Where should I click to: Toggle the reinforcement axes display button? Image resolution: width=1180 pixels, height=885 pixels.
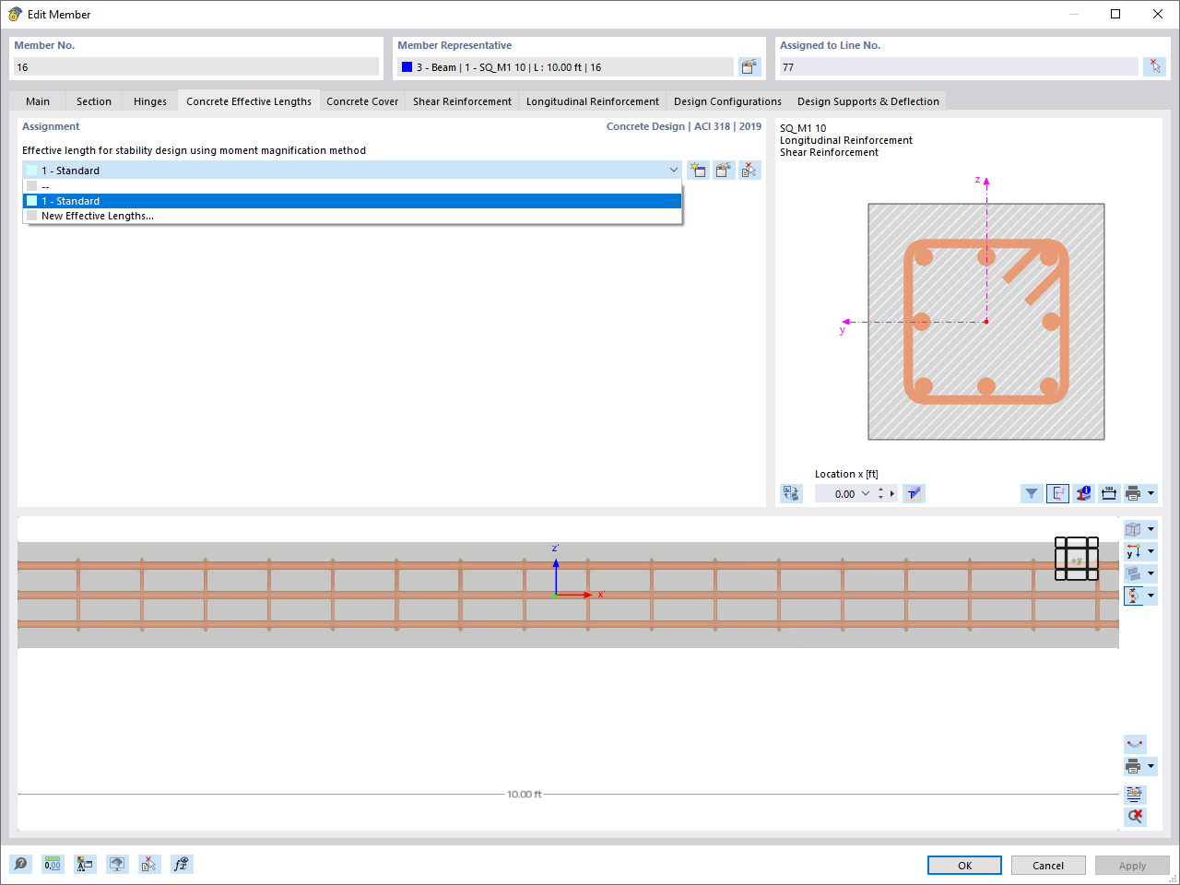pos(1057,493)
